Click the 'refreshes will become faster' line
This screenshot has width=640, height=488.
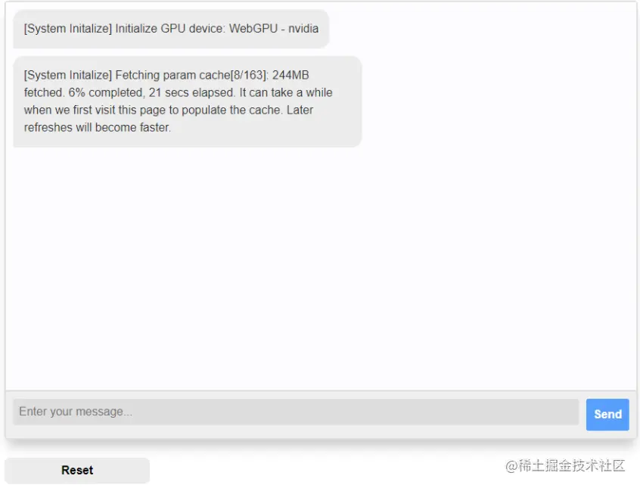pos(97,127)
